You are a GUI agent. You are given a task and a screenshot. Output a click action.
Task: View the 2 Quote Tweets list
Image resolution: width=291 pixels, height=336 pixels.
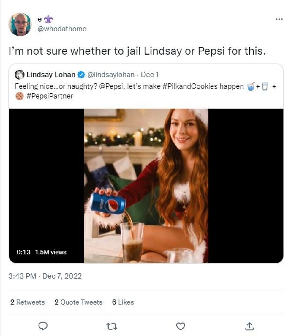(78, 302)
